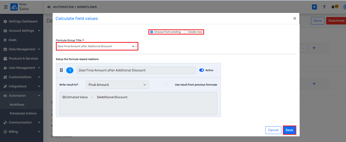Check Use result from previous formulae
Screen dimensions: 346x142
pyautogui.click(x=166, y=85)
